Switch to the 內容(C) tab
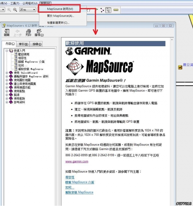The width and height of the screenshot is (193, 206). (10, 44)
